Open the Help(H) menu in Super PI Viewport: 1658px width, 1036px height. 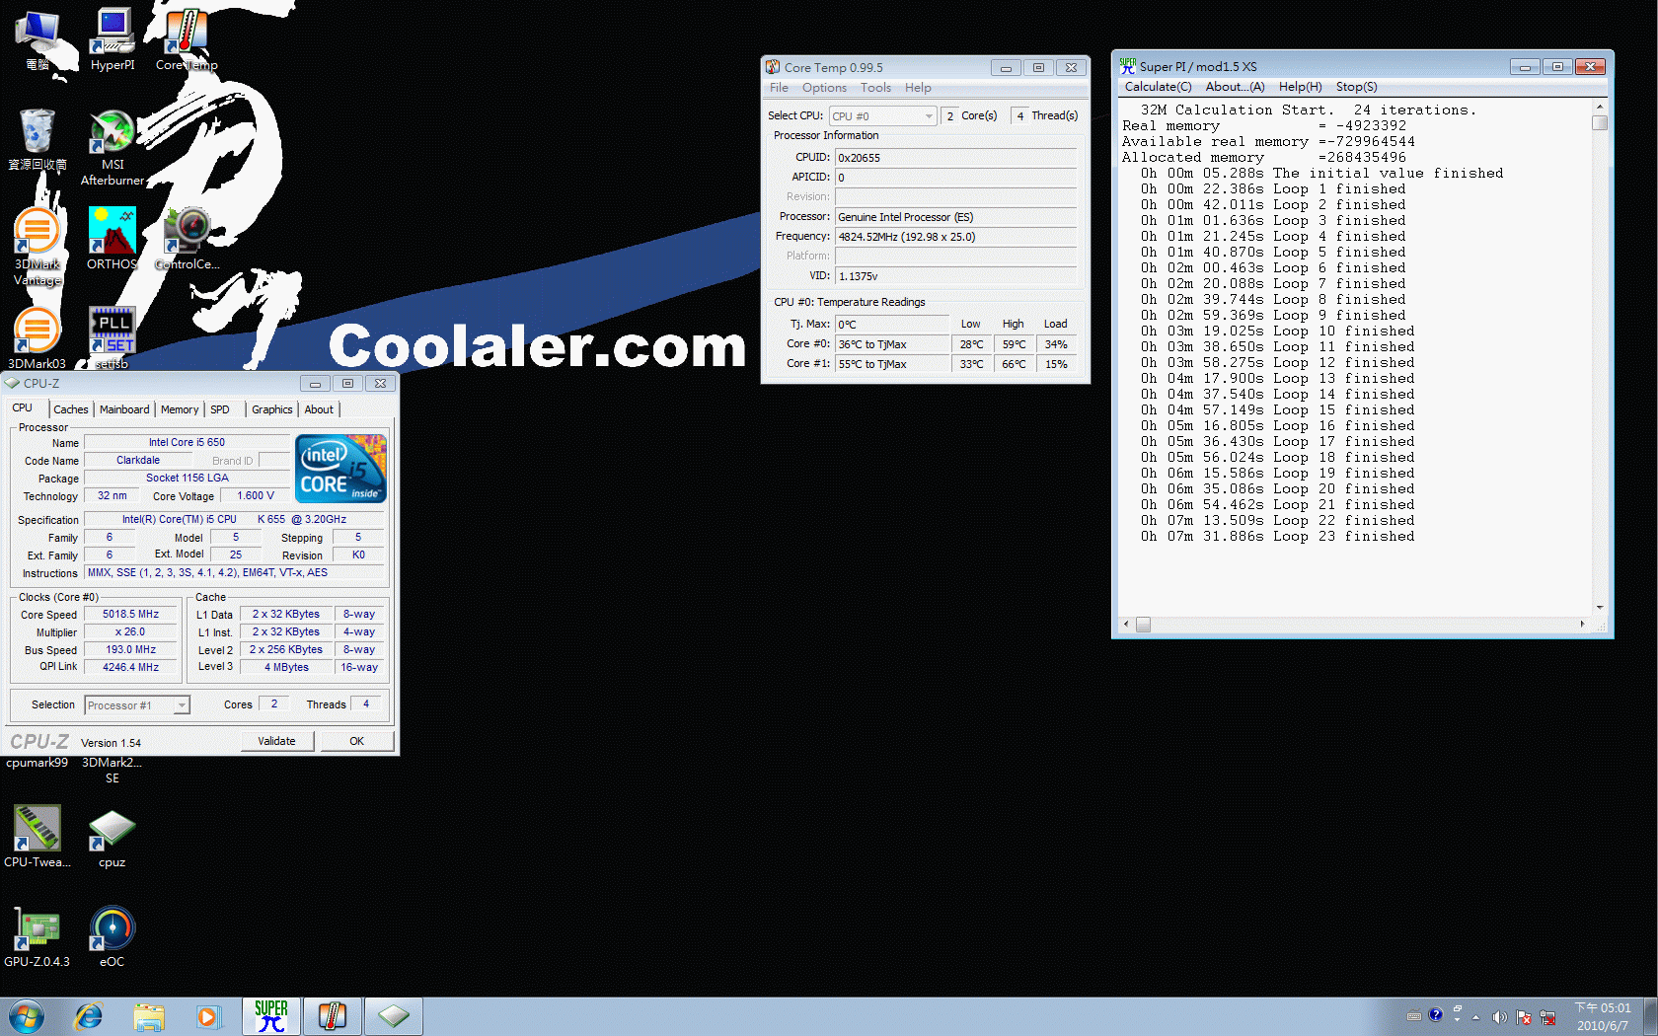[x=1300, y=87]
